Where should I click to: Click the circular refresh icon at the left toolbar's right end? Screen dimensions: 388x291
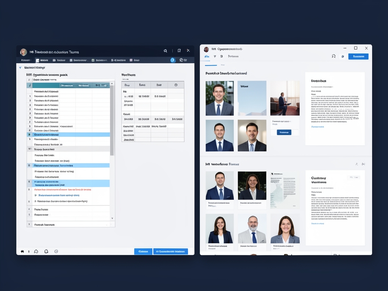coord(181,60)
